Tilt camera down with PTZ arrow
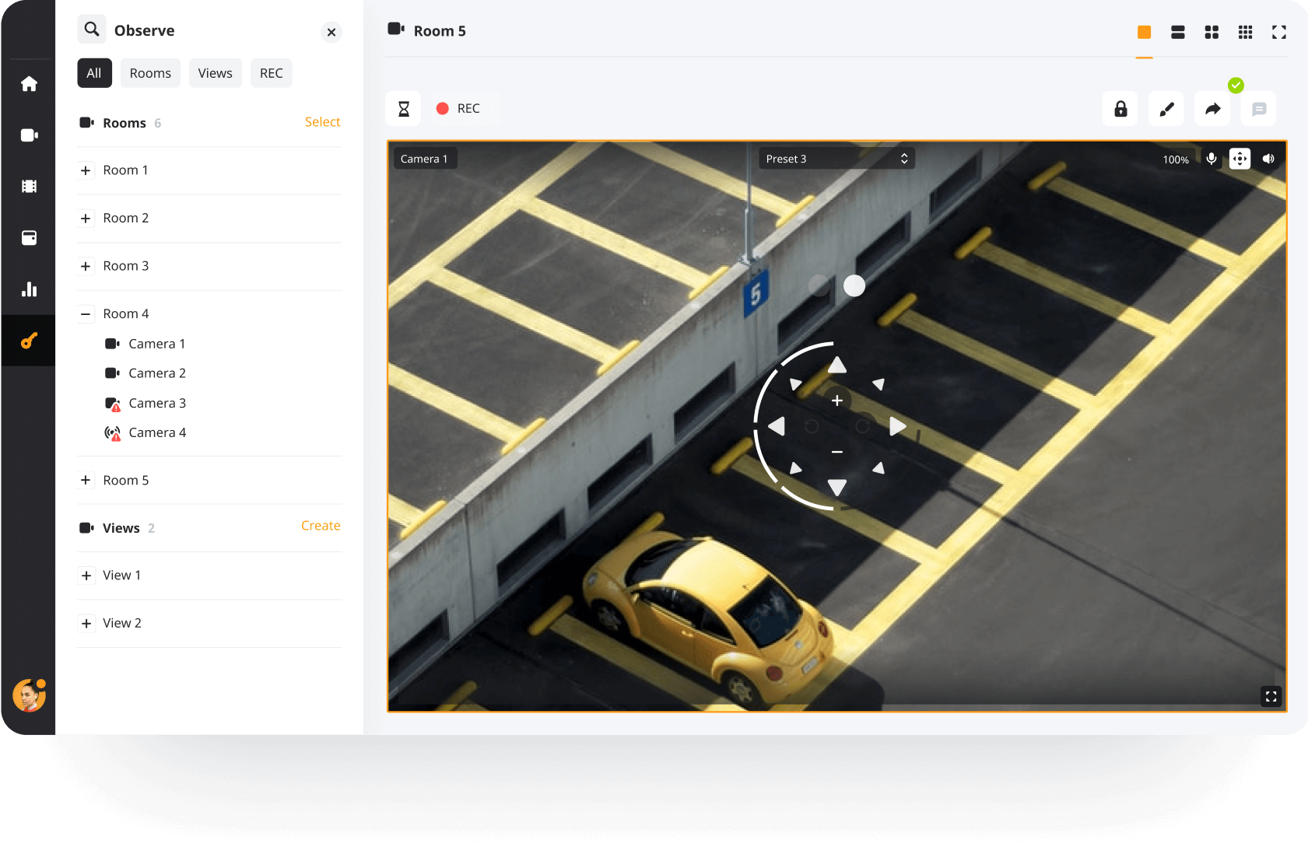Viewport: 1308px width, 854px height. click(836, 488)
